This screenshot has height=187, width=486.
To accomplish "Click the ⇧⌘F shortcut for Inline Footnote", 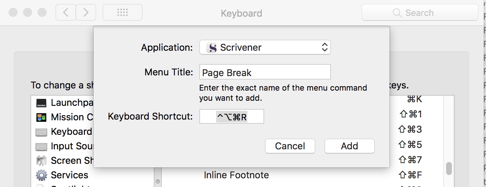I will (411, 176).
